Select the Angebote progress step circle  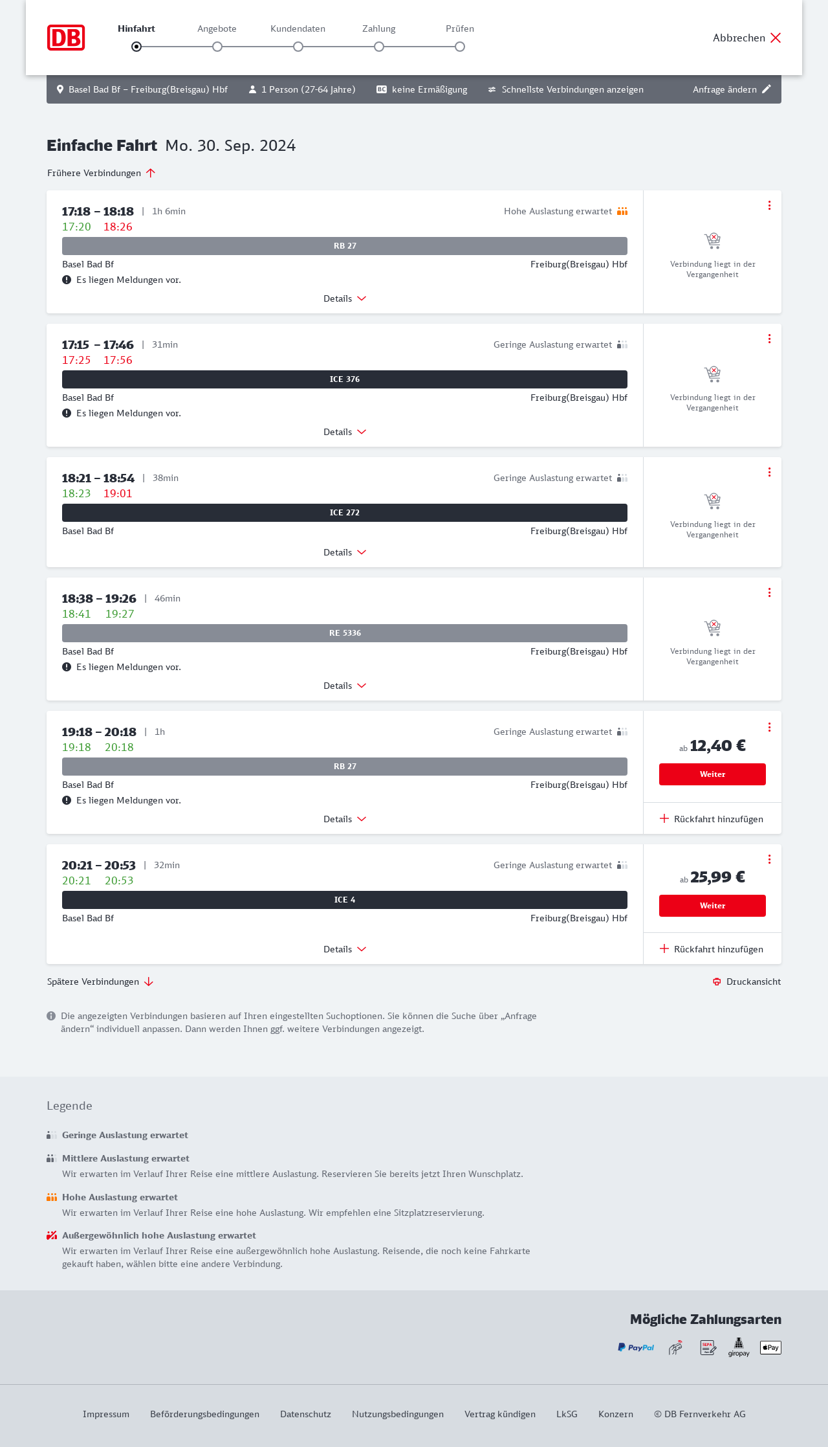(217, 47)
